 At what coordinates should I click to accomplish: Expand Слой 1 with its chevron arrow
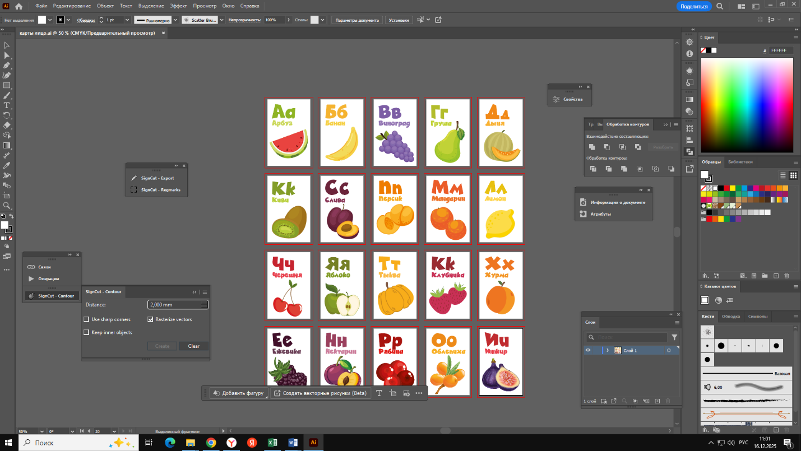tap(608, 350)
